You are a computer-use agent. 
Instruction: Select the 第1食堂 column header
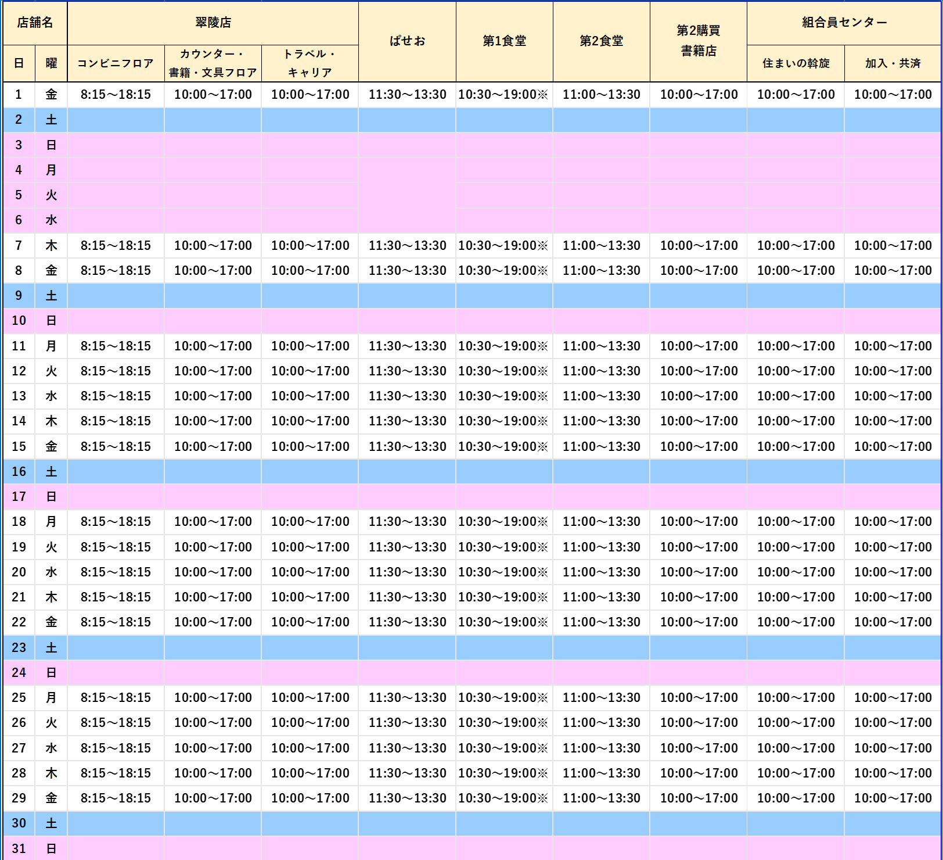pyautogui.click(x=504, y=41)
